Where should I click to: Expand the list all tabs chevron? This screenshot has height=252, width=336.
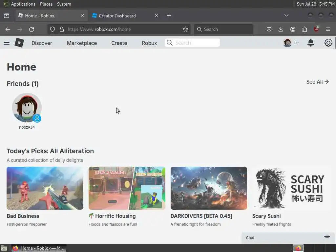[x=286, y=15]
